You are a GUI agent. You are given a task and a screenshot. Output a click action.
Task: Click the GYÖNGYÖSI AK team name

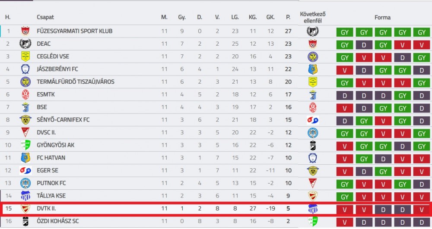coord(56,145)
